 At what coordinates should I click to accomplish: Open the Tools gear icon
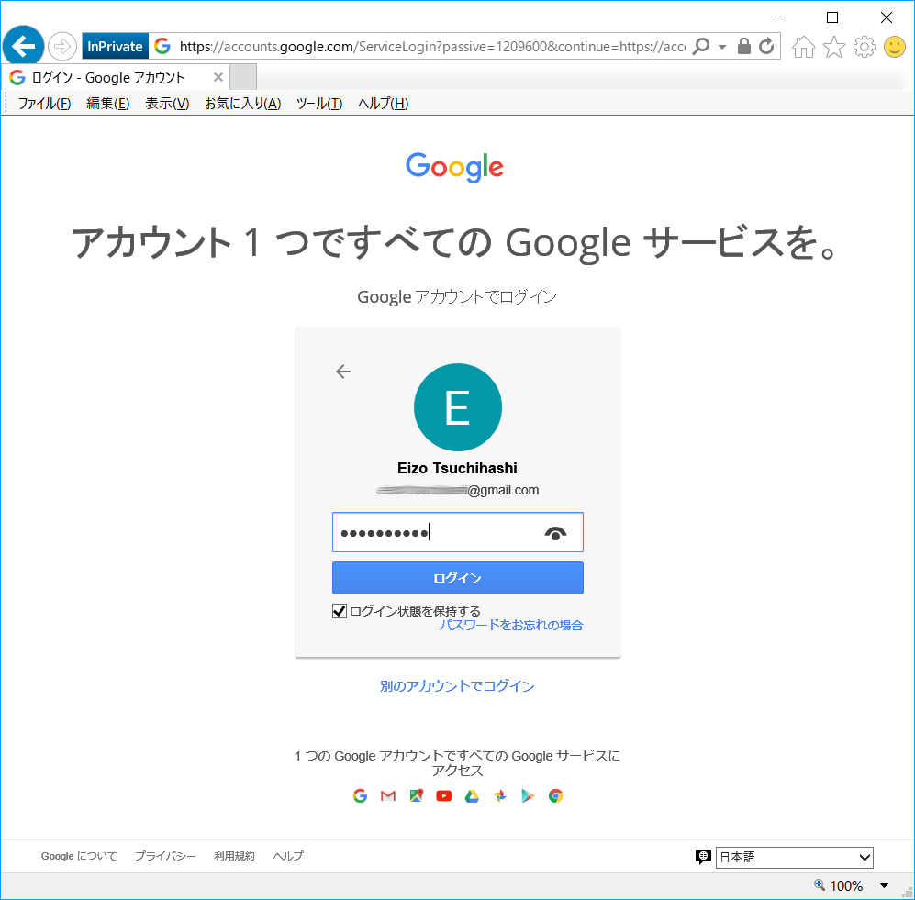(x=865, y=47)
